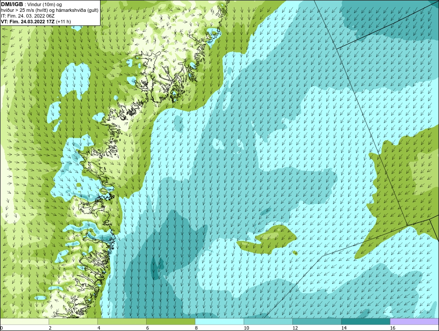Click the 12–14 m/s teal legend swatch
The image size is (439, 331).
tap(317, 321)
